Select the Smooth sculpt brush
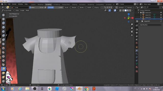 [3, 48]
